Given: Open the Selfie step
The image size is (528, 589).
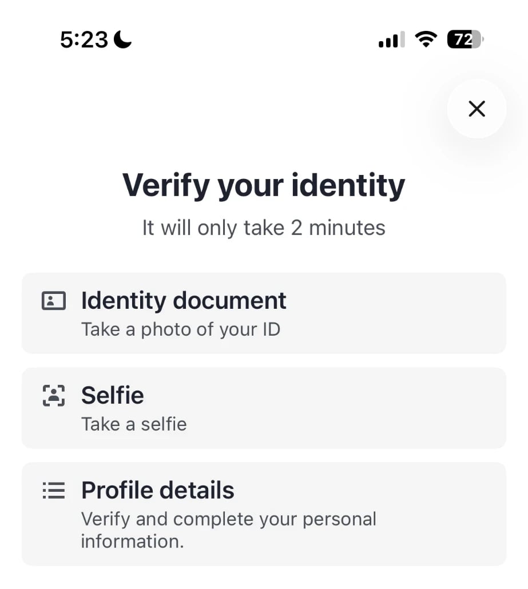Looking at the screenshot, I should [264, 408].
